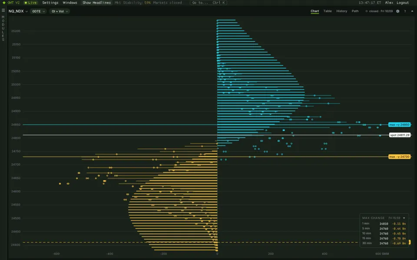Click the Logout link
417x260 pixels.
[x=403, y=3]
